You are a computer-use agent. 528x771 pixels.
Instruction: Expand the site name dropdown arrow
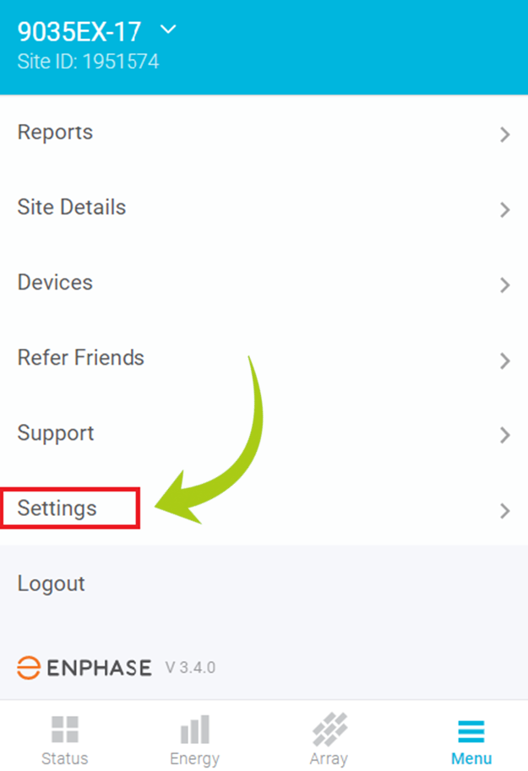tap(168, 30)
